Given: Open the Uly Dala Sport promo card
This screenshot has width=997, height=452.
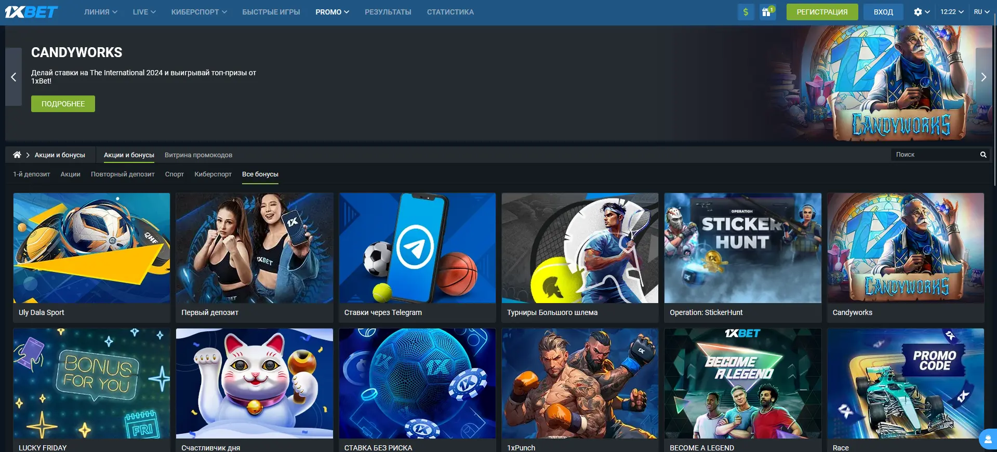Looking at the screenshot, I should click(x=91, y=257).
